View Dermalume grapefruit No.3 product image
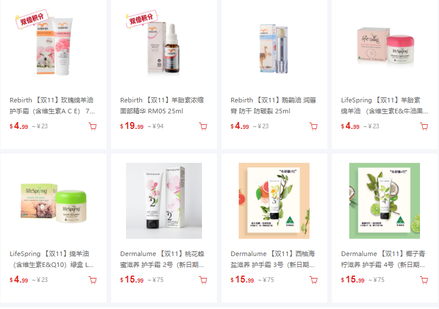 click(x=274, y=201)
